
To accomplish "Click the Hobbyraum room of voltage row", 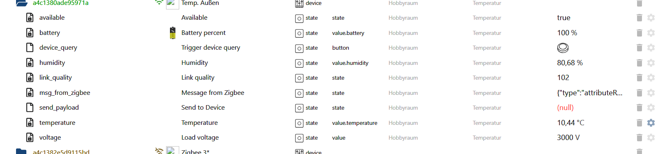I will click(403, 138).
